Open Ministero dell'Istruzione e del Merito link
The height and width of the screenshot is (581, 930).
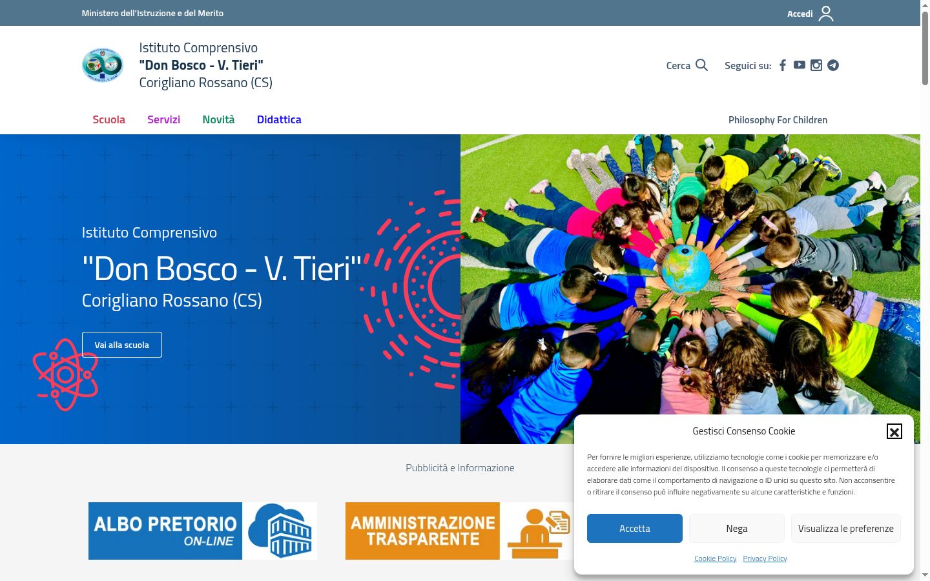(152, 13)
